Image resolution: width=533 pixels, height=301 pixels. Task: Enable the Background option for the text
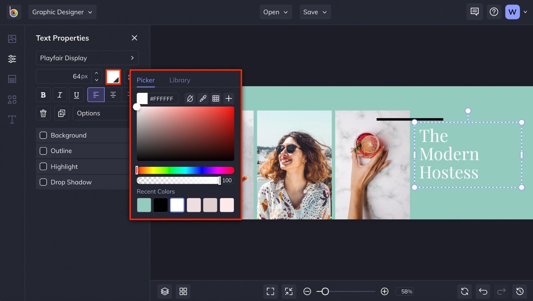(x=43, y=135)
